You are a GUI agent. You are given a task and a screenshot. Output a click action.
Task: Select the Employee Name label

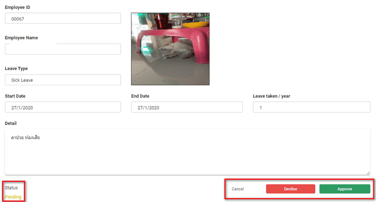pos(21,38)
